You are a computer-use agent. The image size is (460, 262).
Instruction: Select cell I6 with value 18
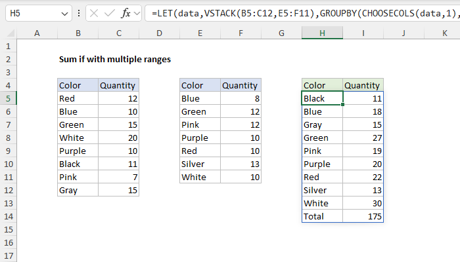(x=363, y=112)
